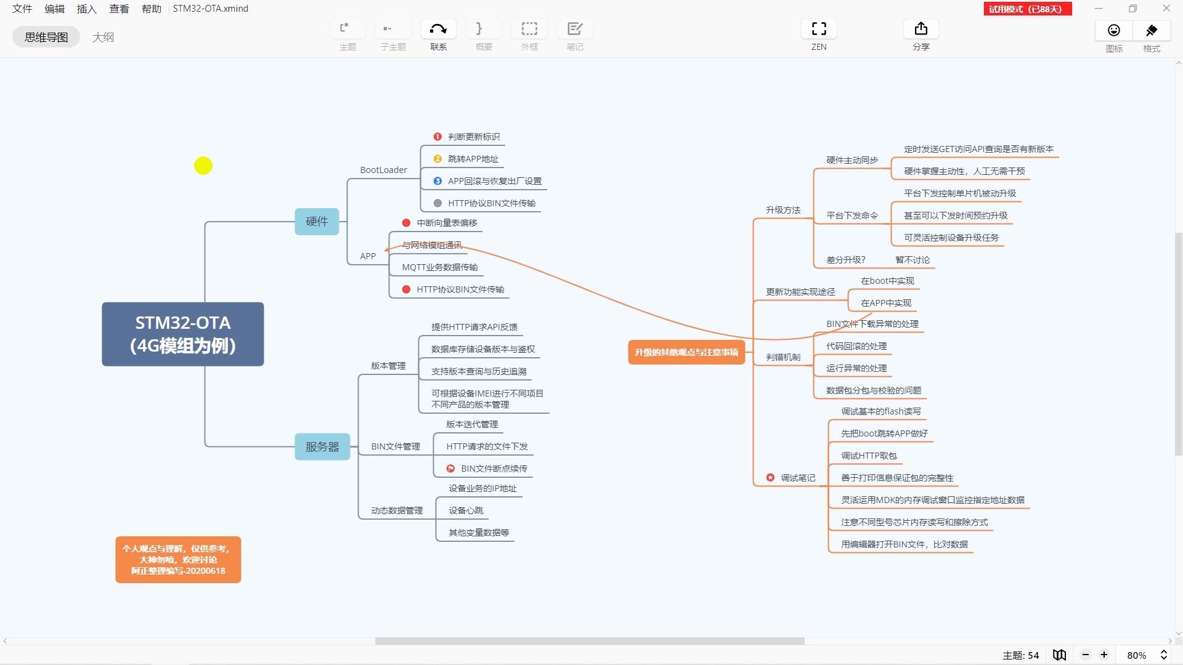
Task: Select the 平台下发命令 topic
Action: [852, 216]
